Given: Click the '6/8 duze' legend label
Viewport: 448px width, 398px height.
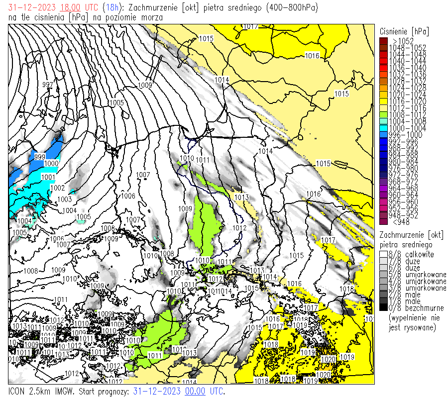Looking at the screenshot, I should pyautogui.click(x=404, y=268).
